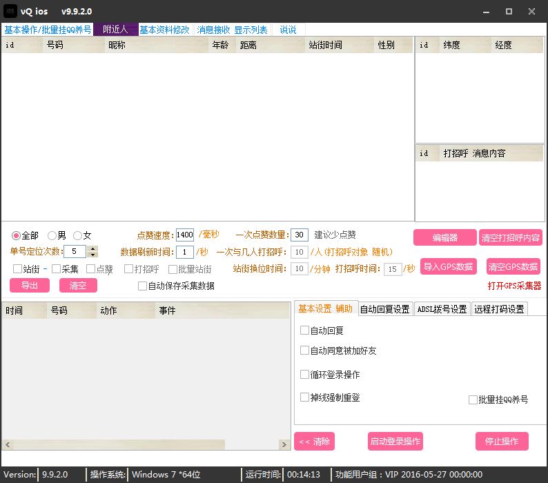The image size is (548, 483).
Task: Open the 消息接收 显示列表 tab
Action: (232, 30)
